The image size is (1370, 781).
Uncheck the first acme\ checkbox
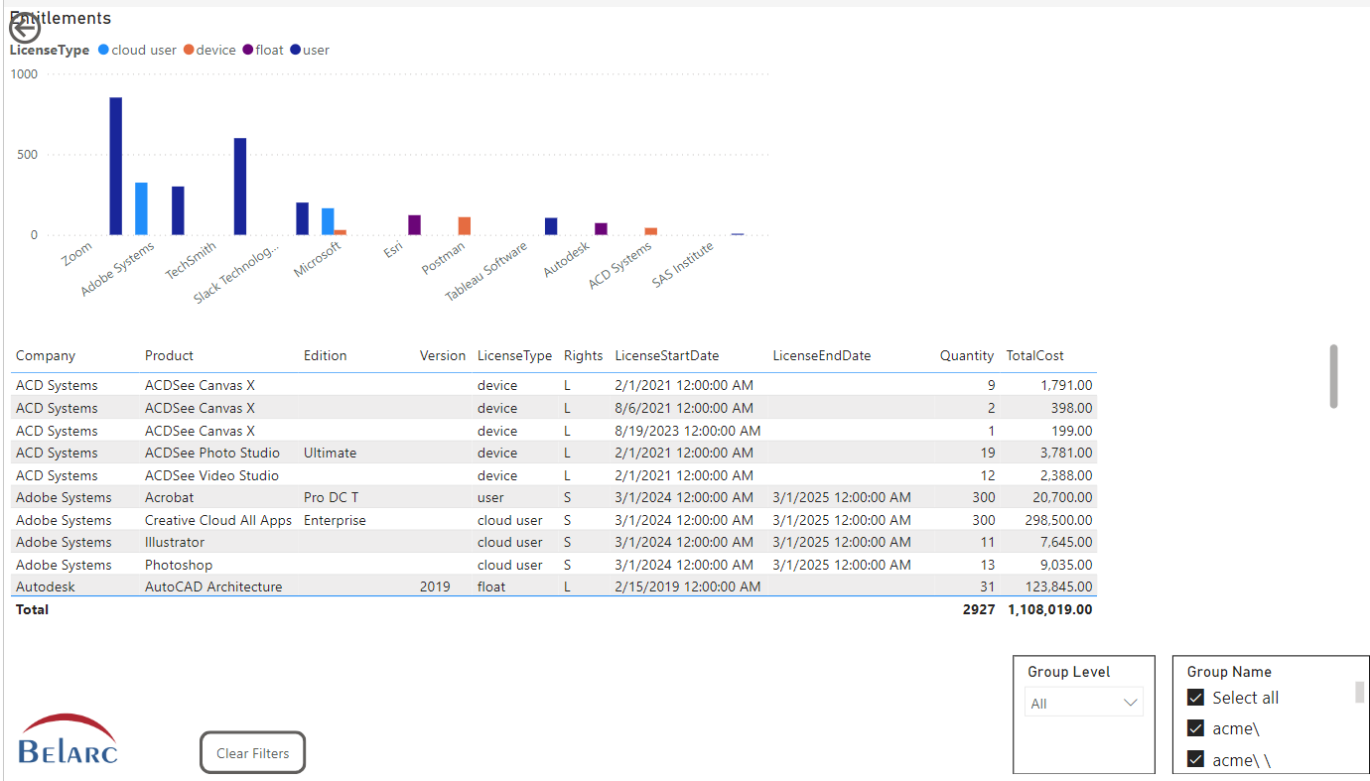(x=1196, y=728)
